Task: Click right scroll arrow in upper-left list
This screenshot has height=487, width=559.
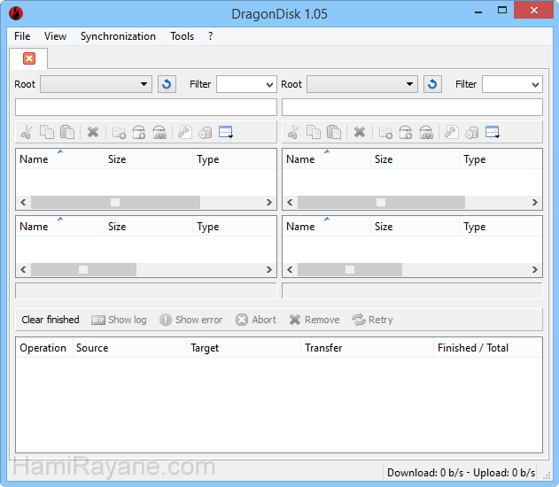Action: [269, 203]
